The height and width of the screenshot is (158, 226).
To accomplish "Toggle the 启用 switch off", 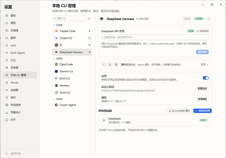I will coord(206,78).
